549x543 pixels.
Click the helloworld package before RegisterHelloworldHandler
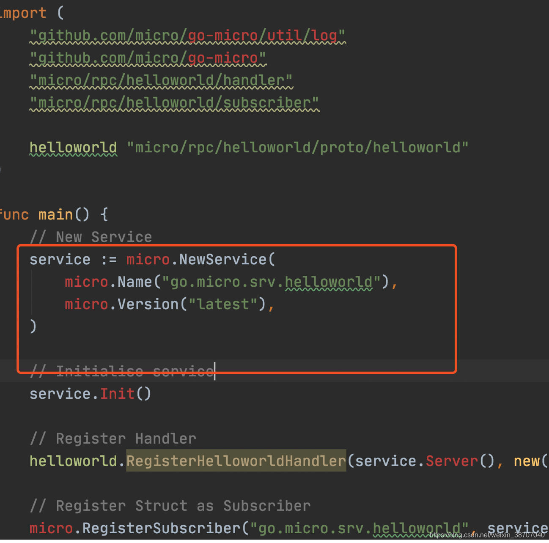pyautogui.click(x=73, y=461)
